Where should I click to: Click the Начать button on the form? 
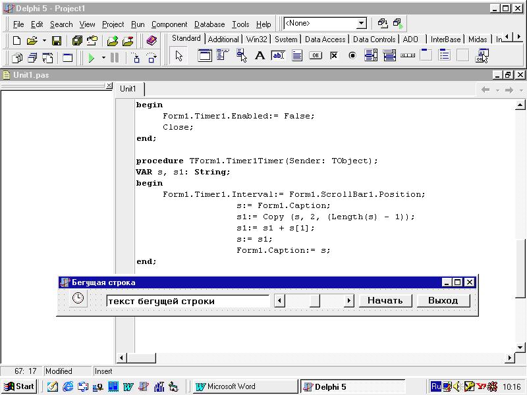(x=385, y=300)
